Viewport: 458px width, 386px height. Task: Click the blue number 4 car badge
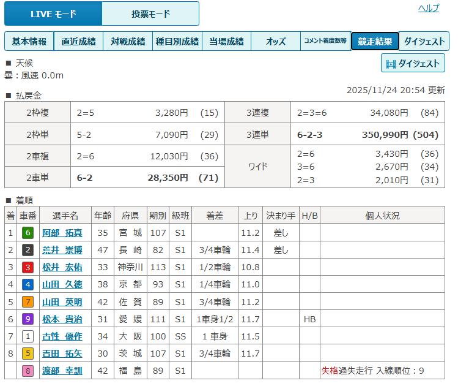point(28,284)
